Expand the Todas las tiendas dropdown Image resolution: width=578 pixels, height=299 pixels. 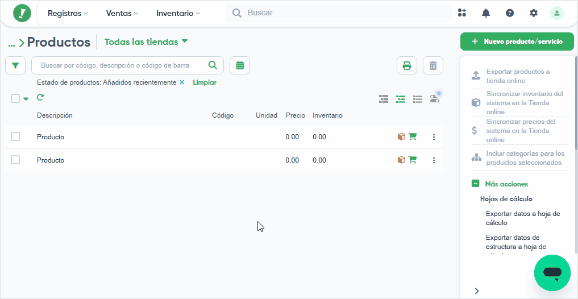point(146,41)
